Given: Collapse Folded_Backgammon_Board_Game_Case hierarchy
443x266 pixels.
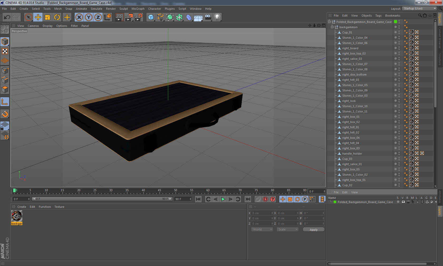Looking at the screenshot, I should pos(329,22).
